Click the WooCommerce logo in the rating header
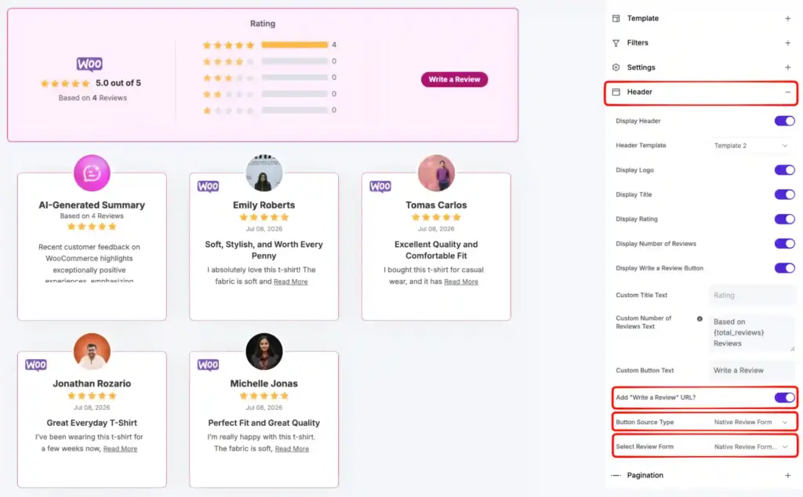Viewport: 803px width, 497px height. coord(89,64)
